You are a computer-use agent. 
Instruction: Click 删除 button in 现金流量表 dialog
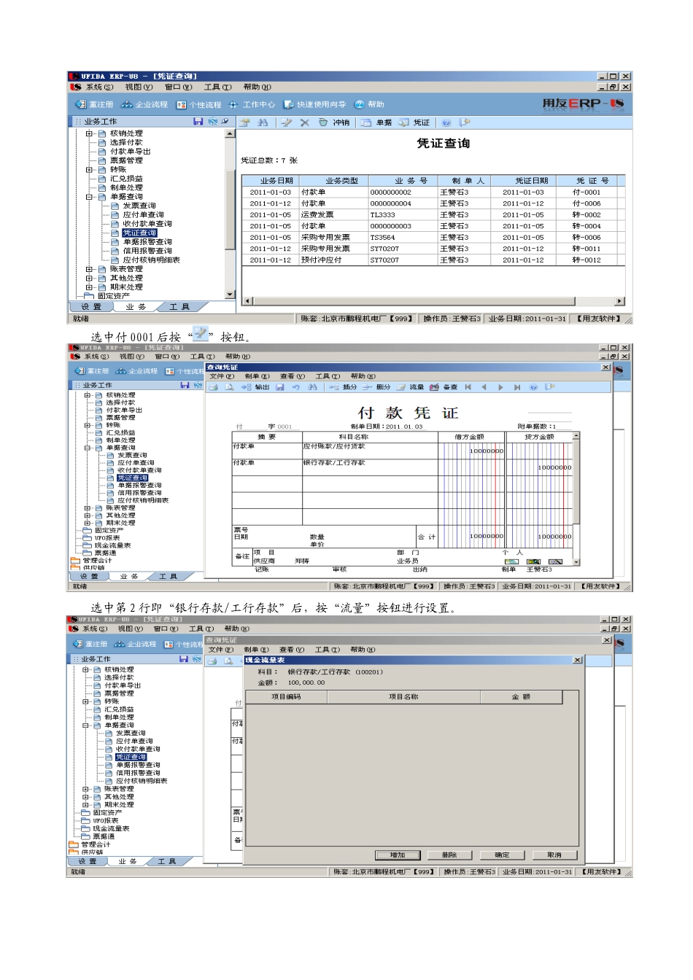(449, 855)
